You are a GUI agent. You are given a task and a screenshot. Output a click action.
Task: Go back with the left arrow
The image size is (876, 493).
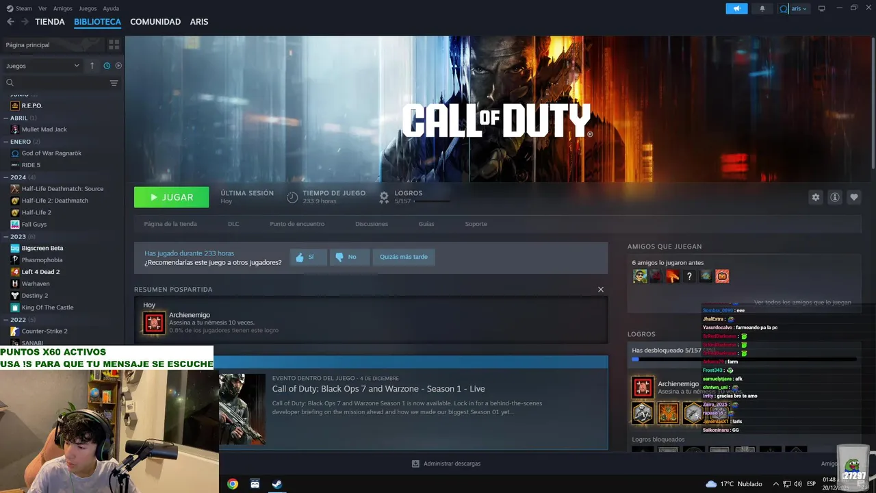point(10,22)
